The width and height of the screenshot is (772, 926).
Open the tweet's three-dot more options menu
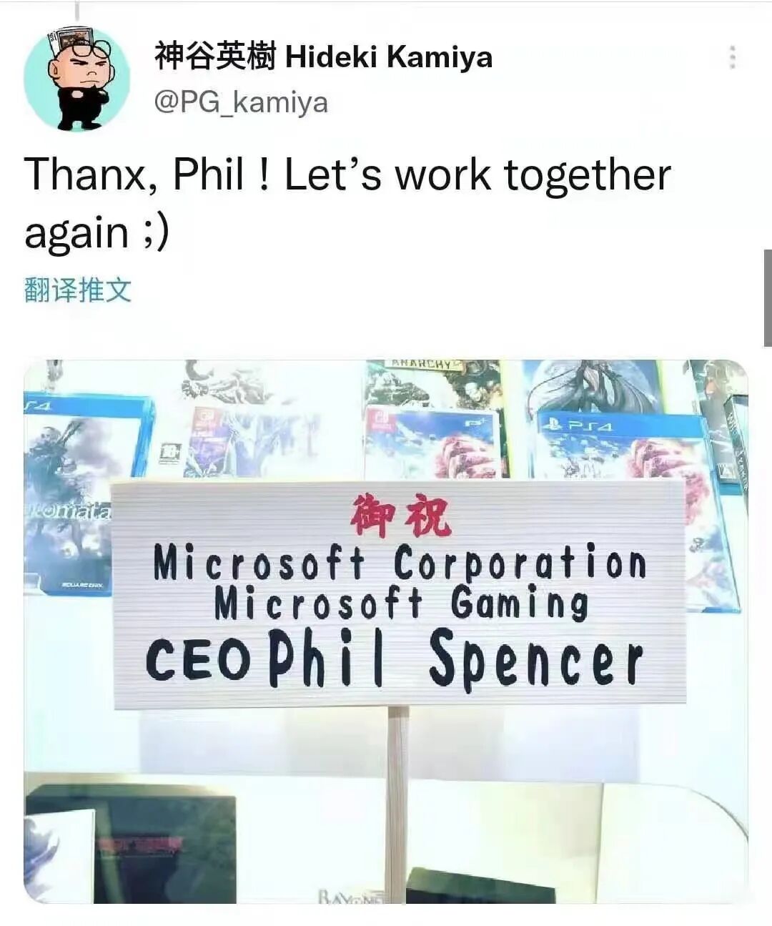coord(732,57)
